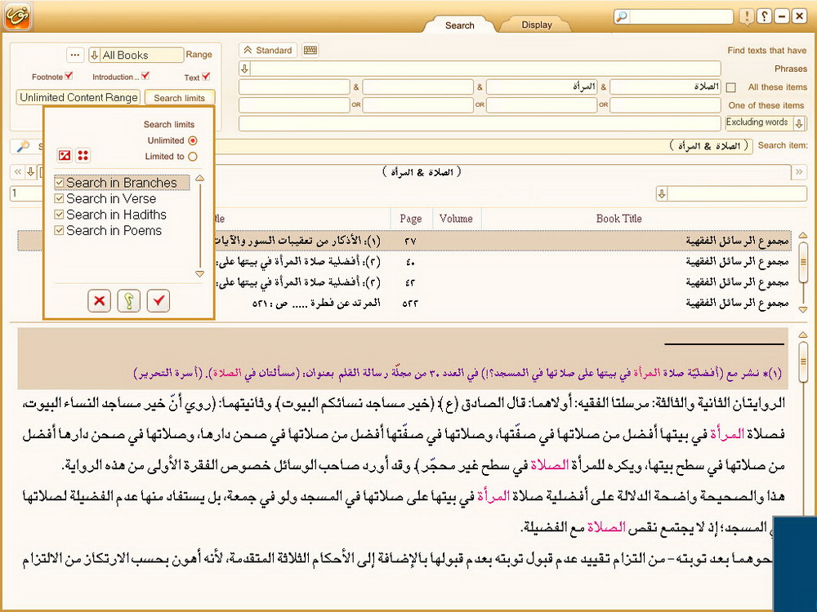Click the up arrow of the results list scrollbar
The width and height of the screenshot is (817, 612).
pyautogui.click(x=803, y=235)
